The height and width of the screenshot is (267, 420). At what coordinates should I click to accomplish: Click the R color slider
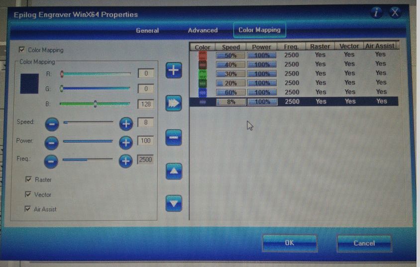coord(96,74)
